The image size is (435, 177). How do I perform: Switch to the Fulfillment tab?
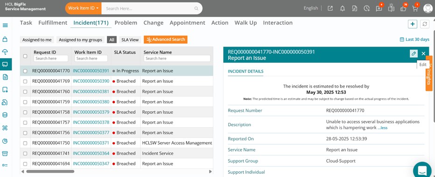(x=53, y=23)
